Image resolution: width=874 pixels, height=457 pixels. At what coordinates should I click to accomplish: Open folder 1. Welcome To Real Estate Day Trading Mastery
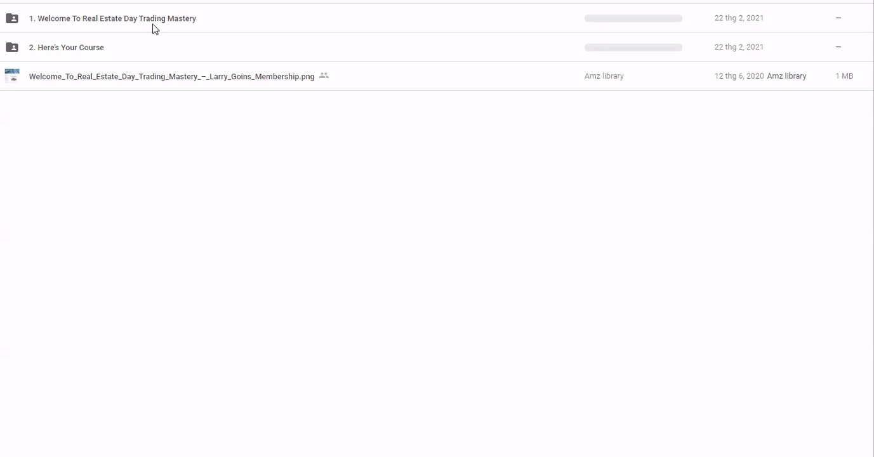[x=112, y=18]
